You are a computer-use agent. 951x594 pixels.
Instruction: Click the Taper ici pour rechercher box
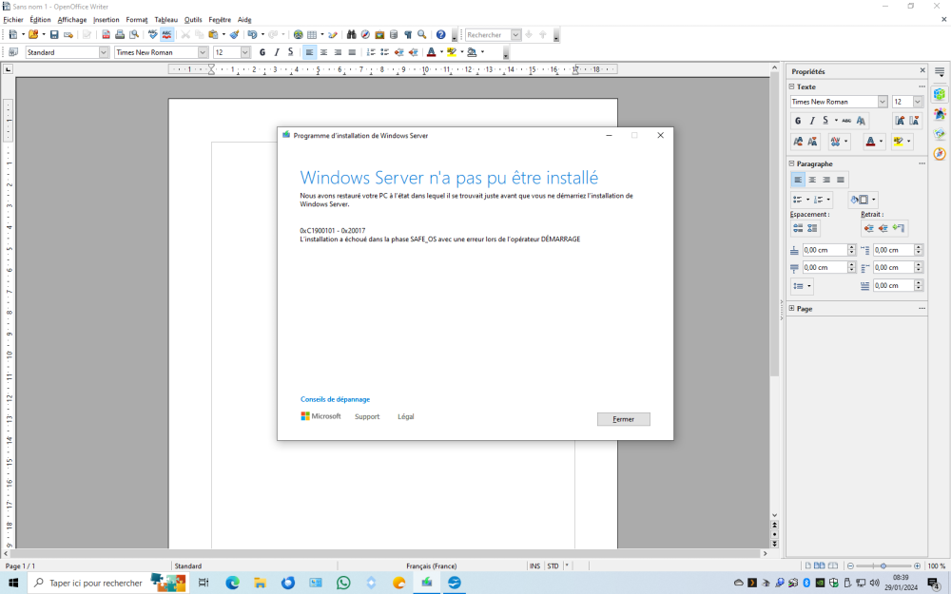coord(95,583)
